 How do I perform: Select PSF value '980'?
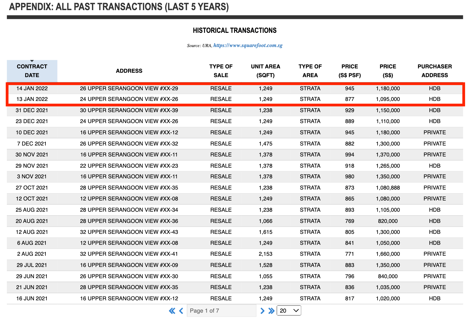click(x=350, y=176)
